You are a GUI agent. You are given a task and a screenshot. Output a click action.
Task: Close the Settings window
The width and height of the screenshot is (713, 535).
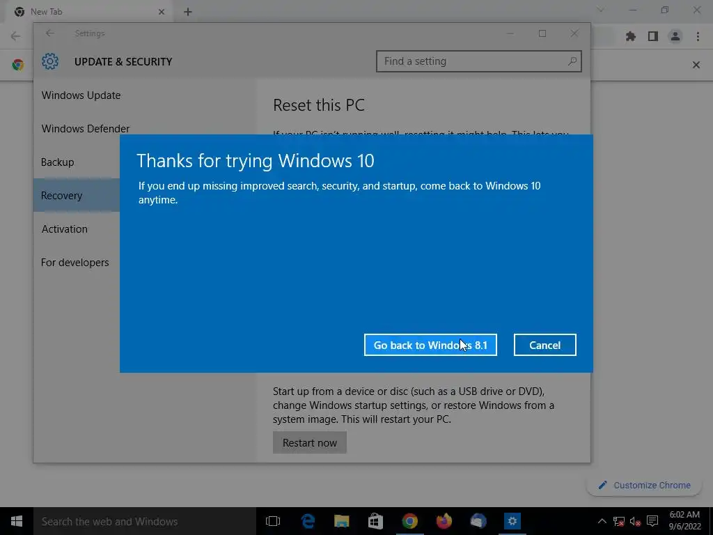(x=574, y=33)
